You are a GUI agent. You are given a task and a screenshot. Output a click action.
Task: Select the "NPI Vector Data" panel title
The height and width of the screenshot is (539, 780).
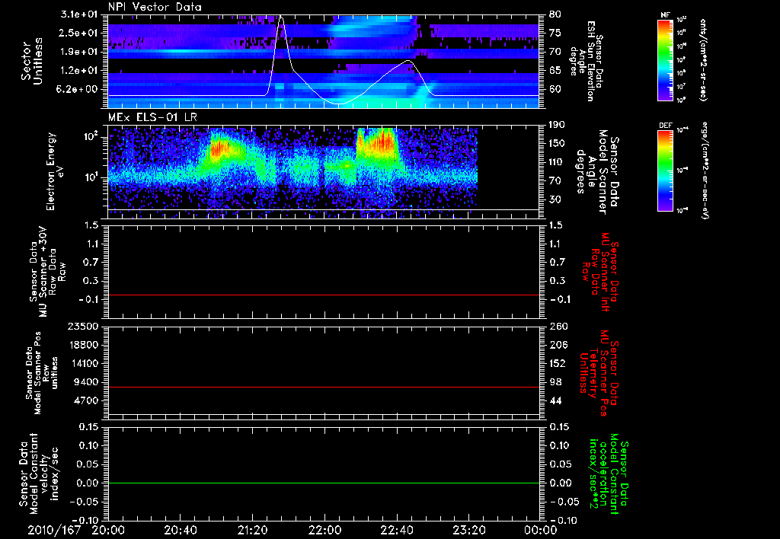pos(155,7)
